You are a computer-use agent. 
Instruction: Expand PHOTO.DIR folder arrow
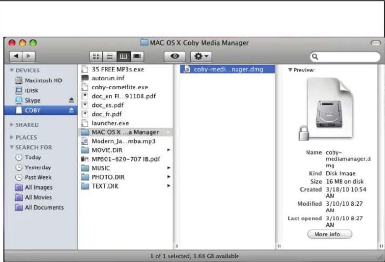coord(169,177)
